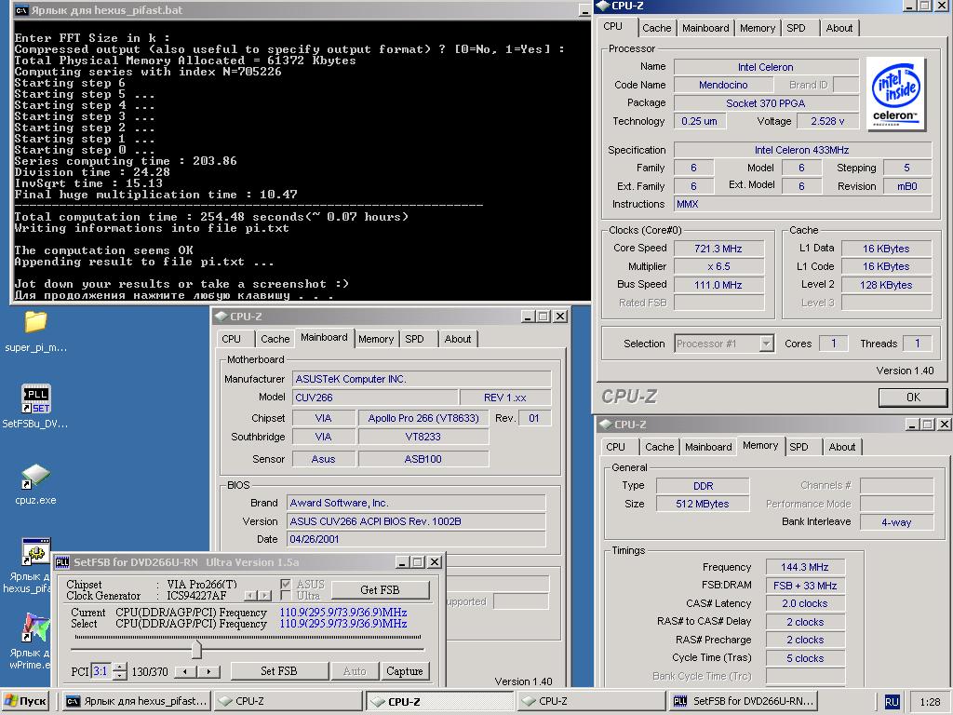Switch to About tab in Mainboard CPU-Z window
This screenshot has width=953, height=715.
458,339
